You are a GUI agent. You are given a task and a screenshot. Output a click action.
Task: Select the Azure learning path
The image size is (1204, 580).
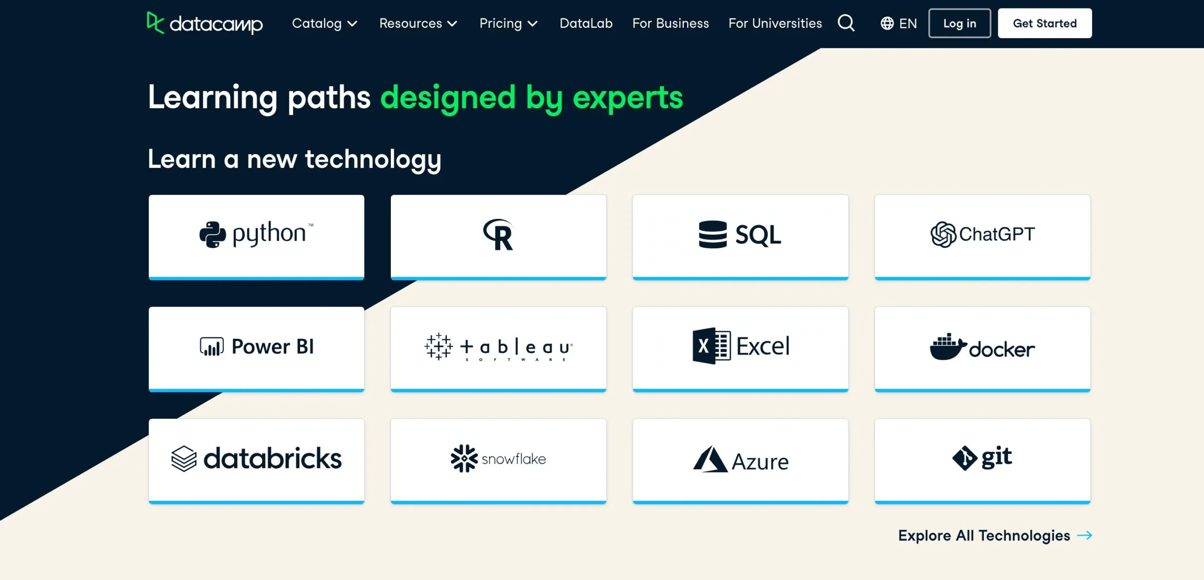[740, 459]
